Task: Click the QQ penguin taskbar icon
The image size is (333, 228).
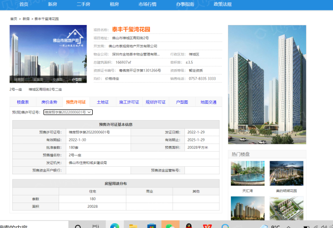Action: tap(189, 225)
